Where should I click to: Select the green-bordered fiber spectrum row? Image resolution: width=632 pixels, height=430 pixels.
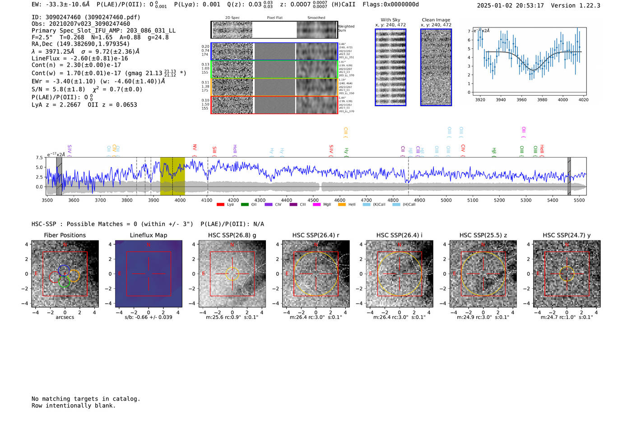tap(274, 69)
